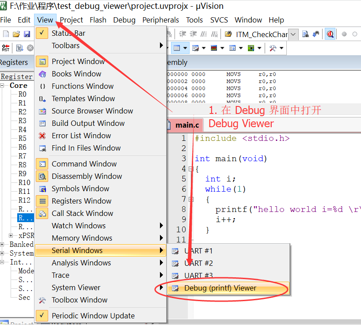Viewport: 361px width, 325px height.
Task: Open Debug (printf) Viewer submenu item
Action: click(x=228, y=288)
